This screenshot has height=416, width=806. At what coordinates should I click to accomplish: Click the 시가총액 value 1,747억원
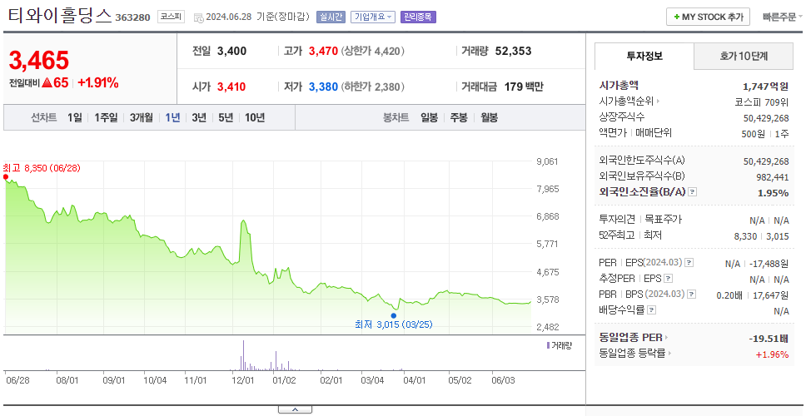(x=766, y=87)
